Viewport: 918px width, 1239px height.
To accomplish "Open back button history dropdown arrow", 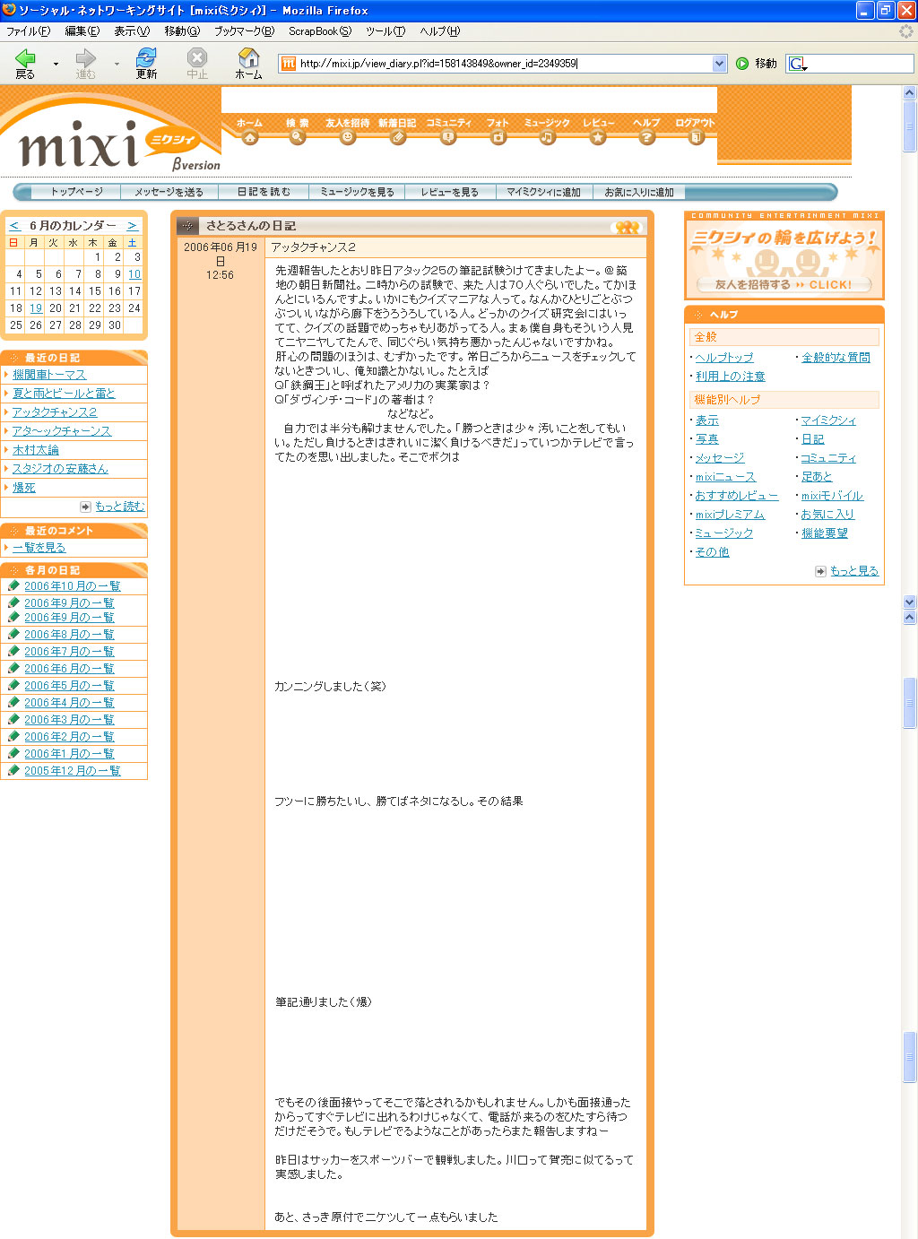I will 56,64.
